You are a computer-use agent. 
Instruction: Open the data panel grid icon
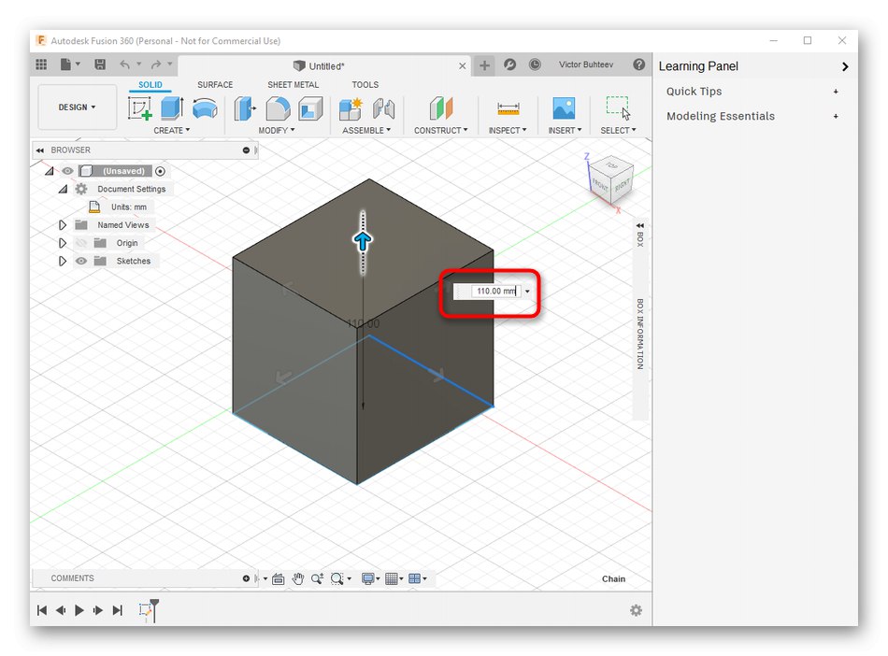[41, 64]
